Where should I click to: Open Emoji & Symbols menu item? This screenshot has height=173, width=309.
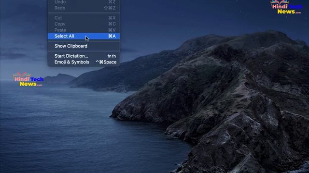click(x=84, y=62)
